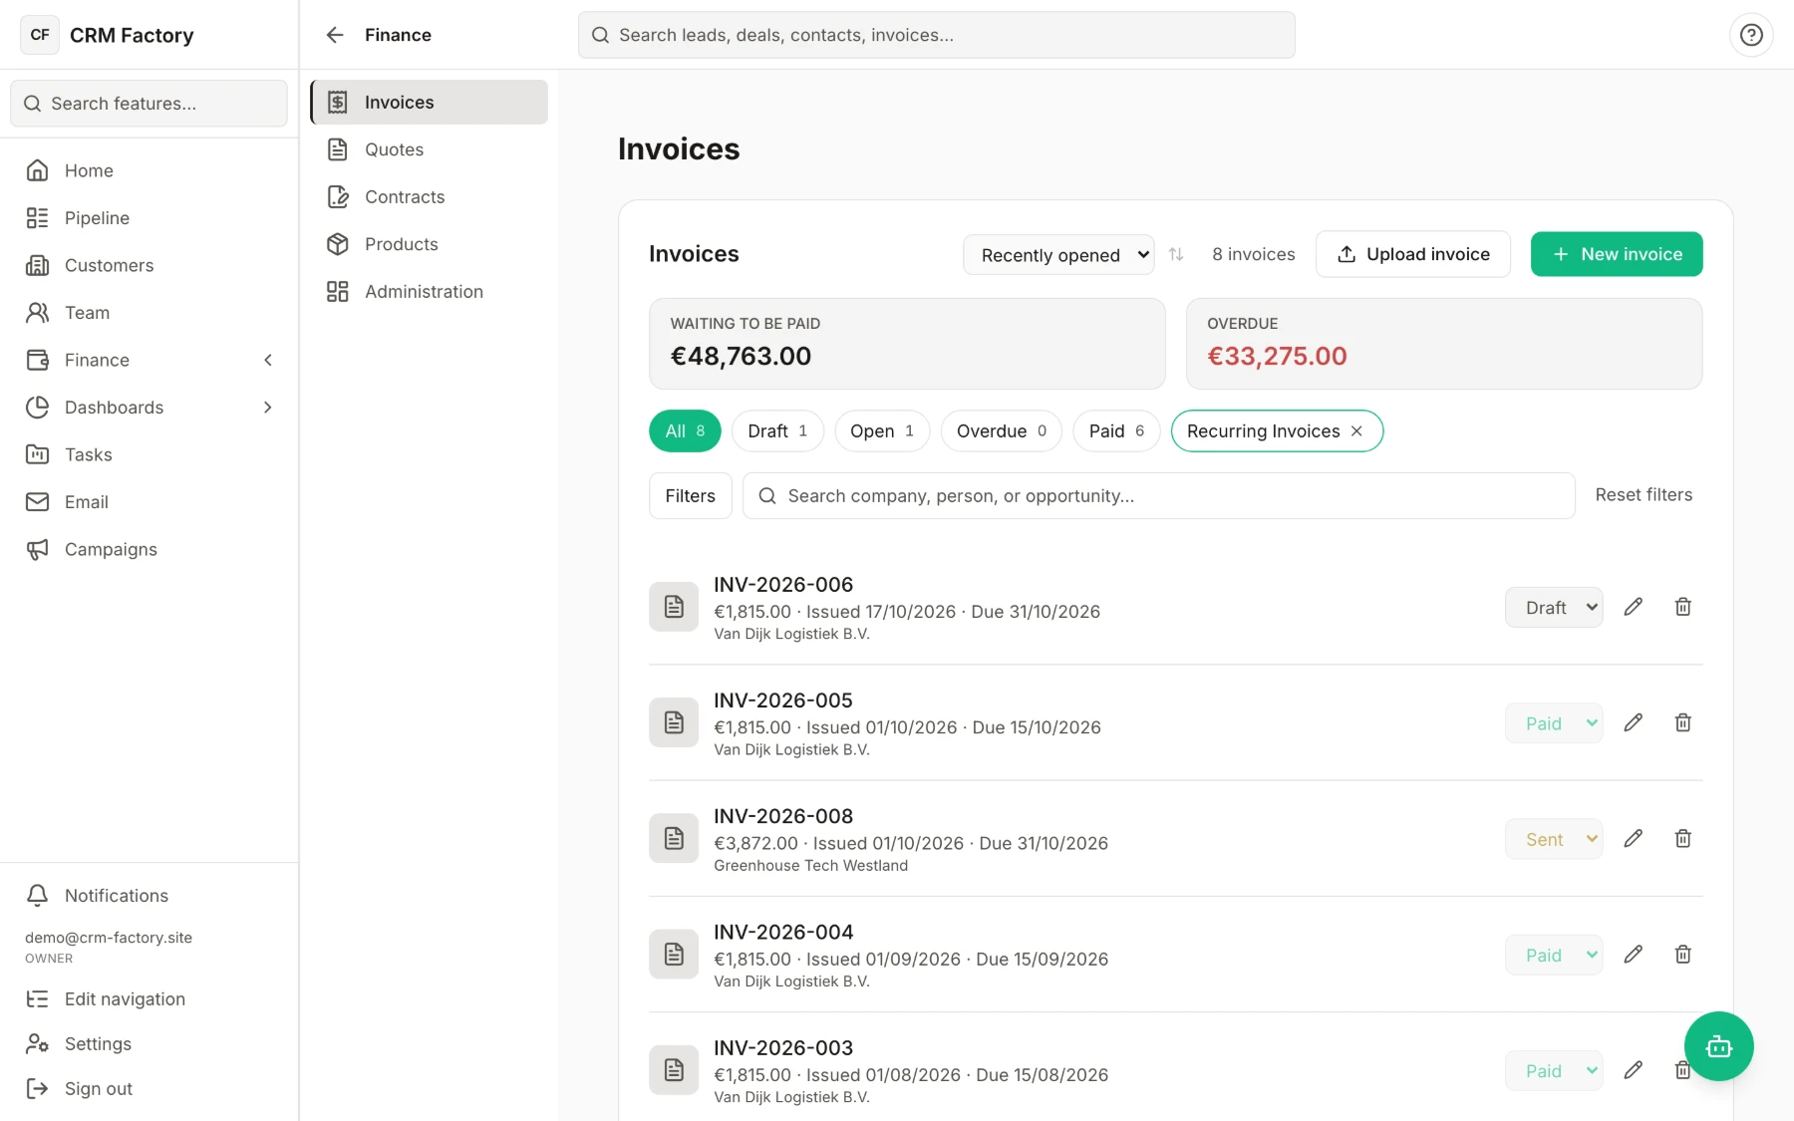Focus the company, person, opportunity search field
The width and height of the screenshot is (1794, 1121).
tap(1159, 496)
